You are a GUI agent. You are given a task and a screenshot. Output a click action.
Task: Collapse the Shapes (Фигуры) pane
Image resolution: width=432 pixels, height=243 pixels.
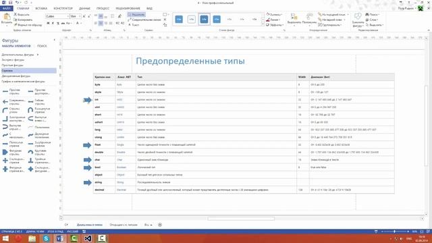(54, 40)
